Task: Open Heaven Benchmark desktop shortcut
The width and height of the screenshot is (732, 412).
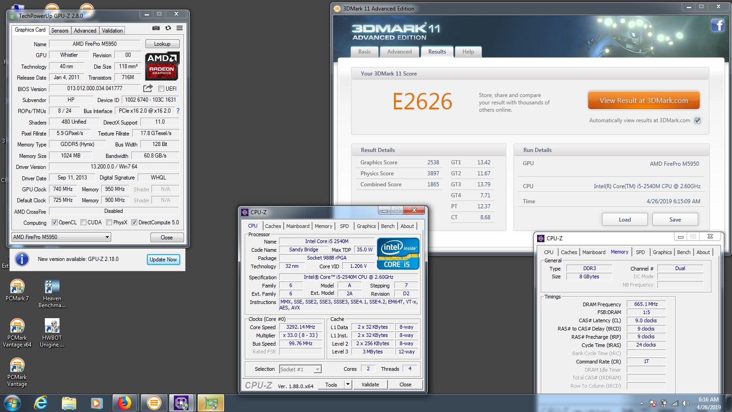Action: tap(52, 293)
